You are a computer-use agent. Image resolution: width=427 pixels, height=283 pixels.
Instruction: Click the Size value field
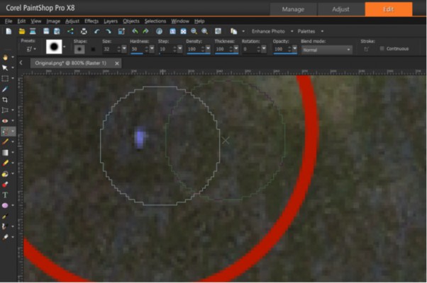pyautogui.click(x=109, y=49)
